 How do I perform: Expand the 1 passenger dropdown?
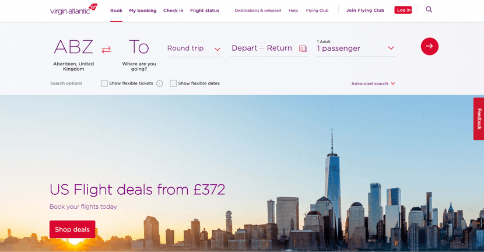[356, 48]
